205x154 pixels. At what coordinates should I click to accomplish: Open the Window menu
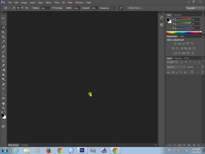click(x=79, y=3)
